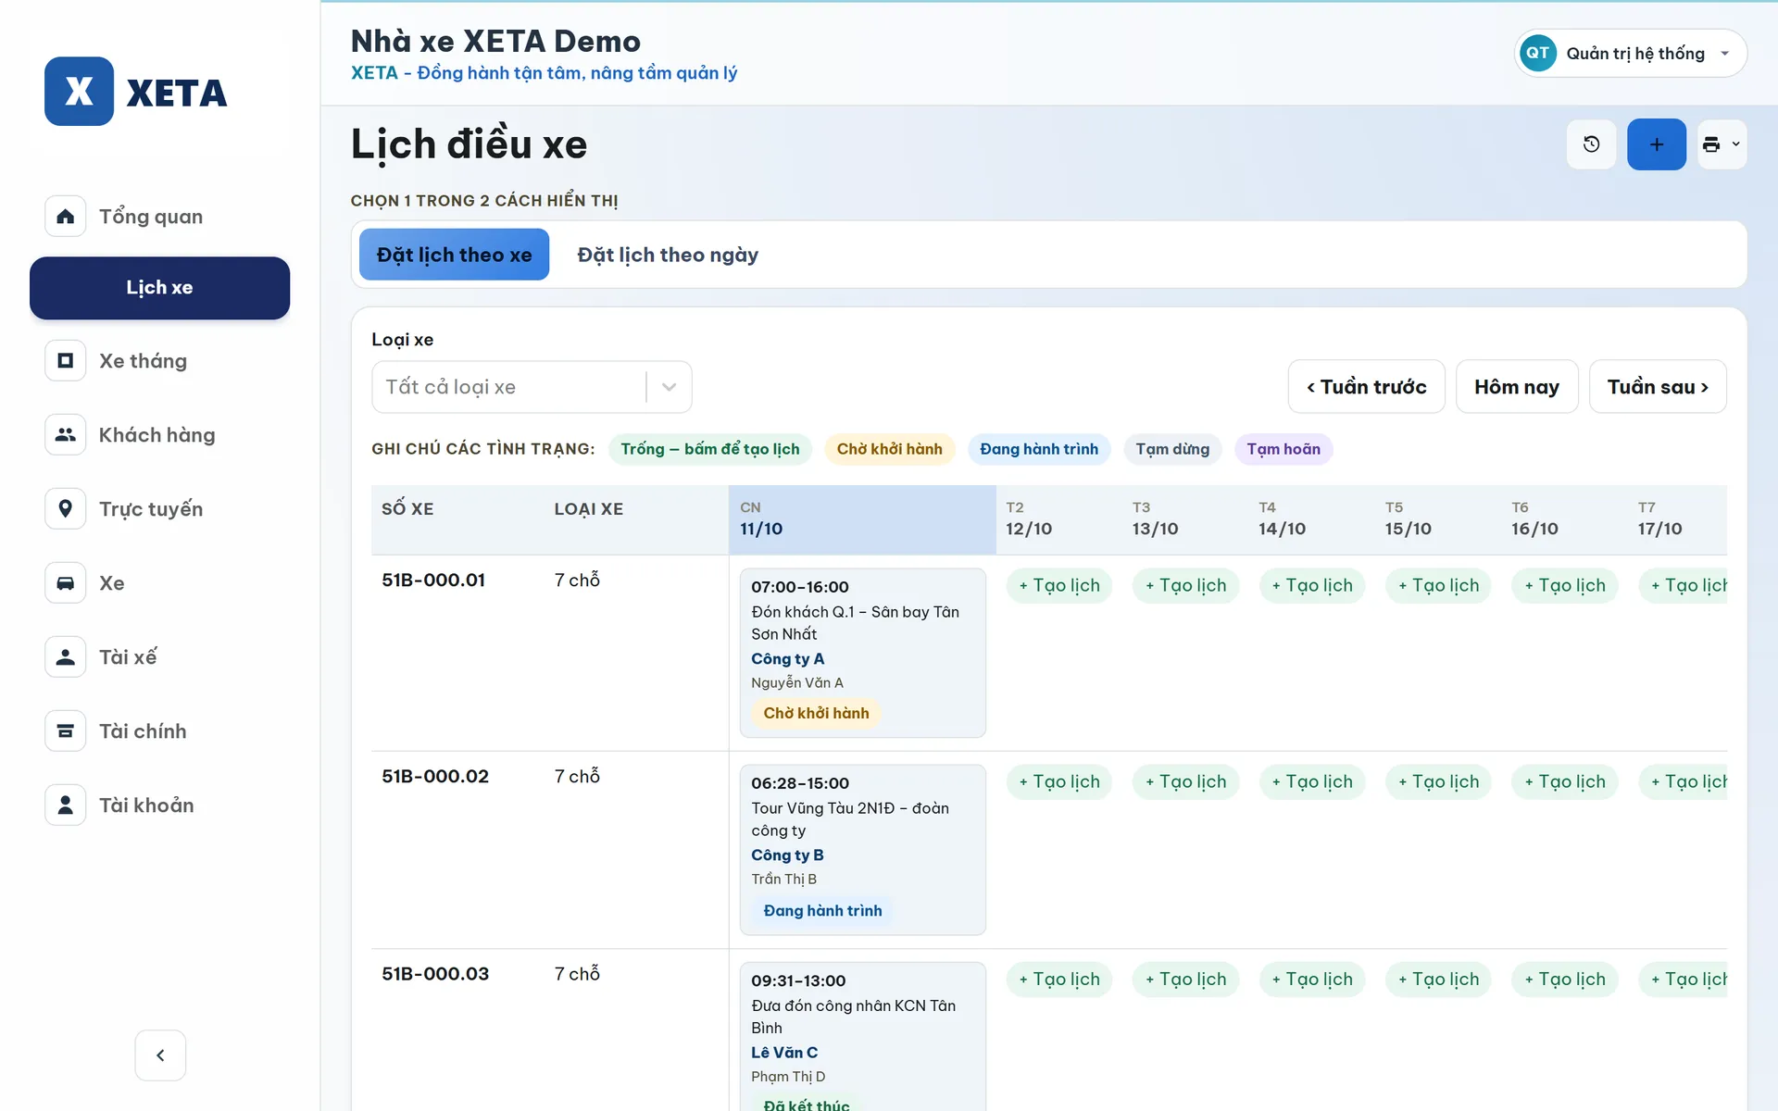Open Tổng quan home icon
The image size is (1778, 1111).
(66, 217)
